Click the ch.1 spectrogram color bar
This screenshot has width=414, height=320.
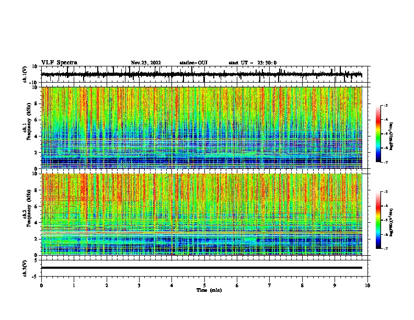click(378, 134)
